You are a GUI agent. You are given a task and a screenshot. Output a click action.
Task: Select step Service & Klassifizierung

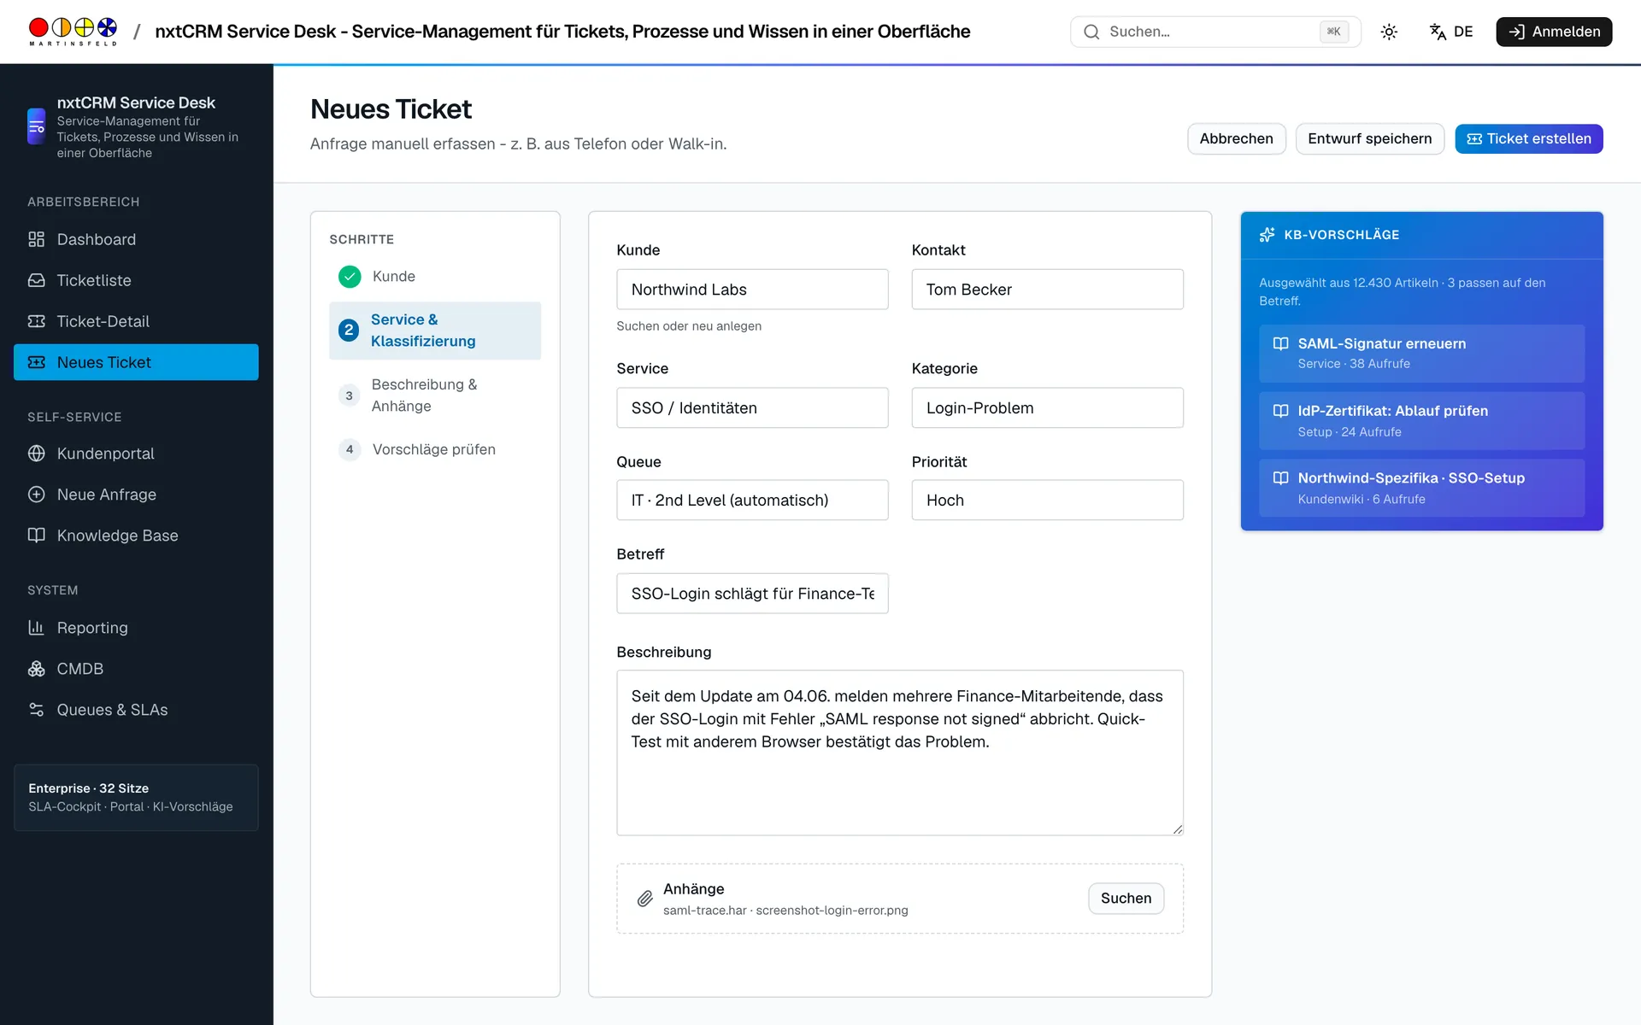point(435,331)
